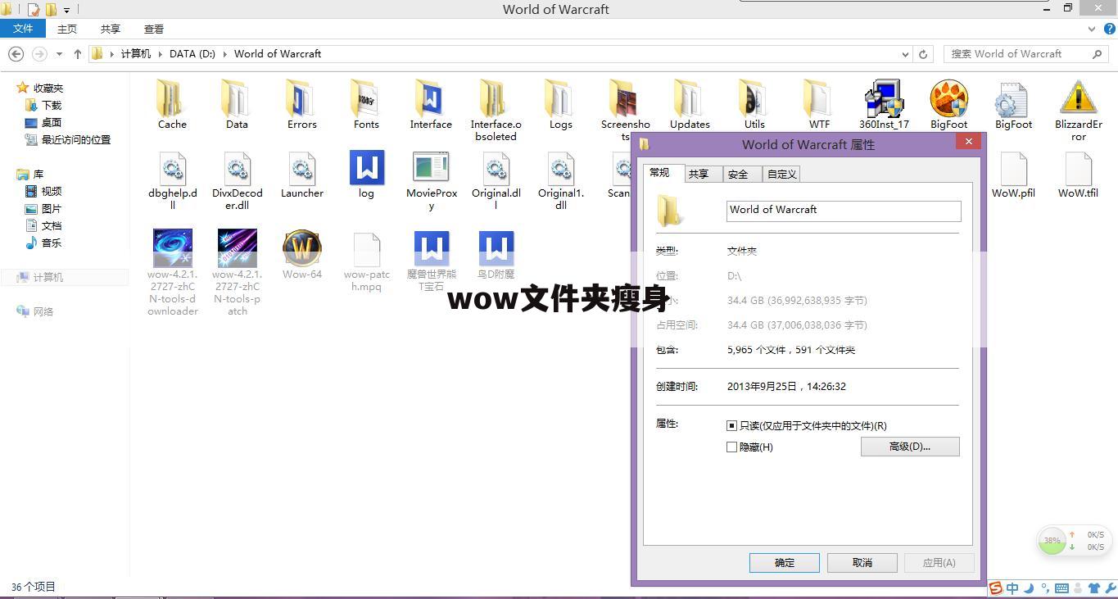Go up one folder level
This screenshot has width=1118, height=599.
(78, 54)
